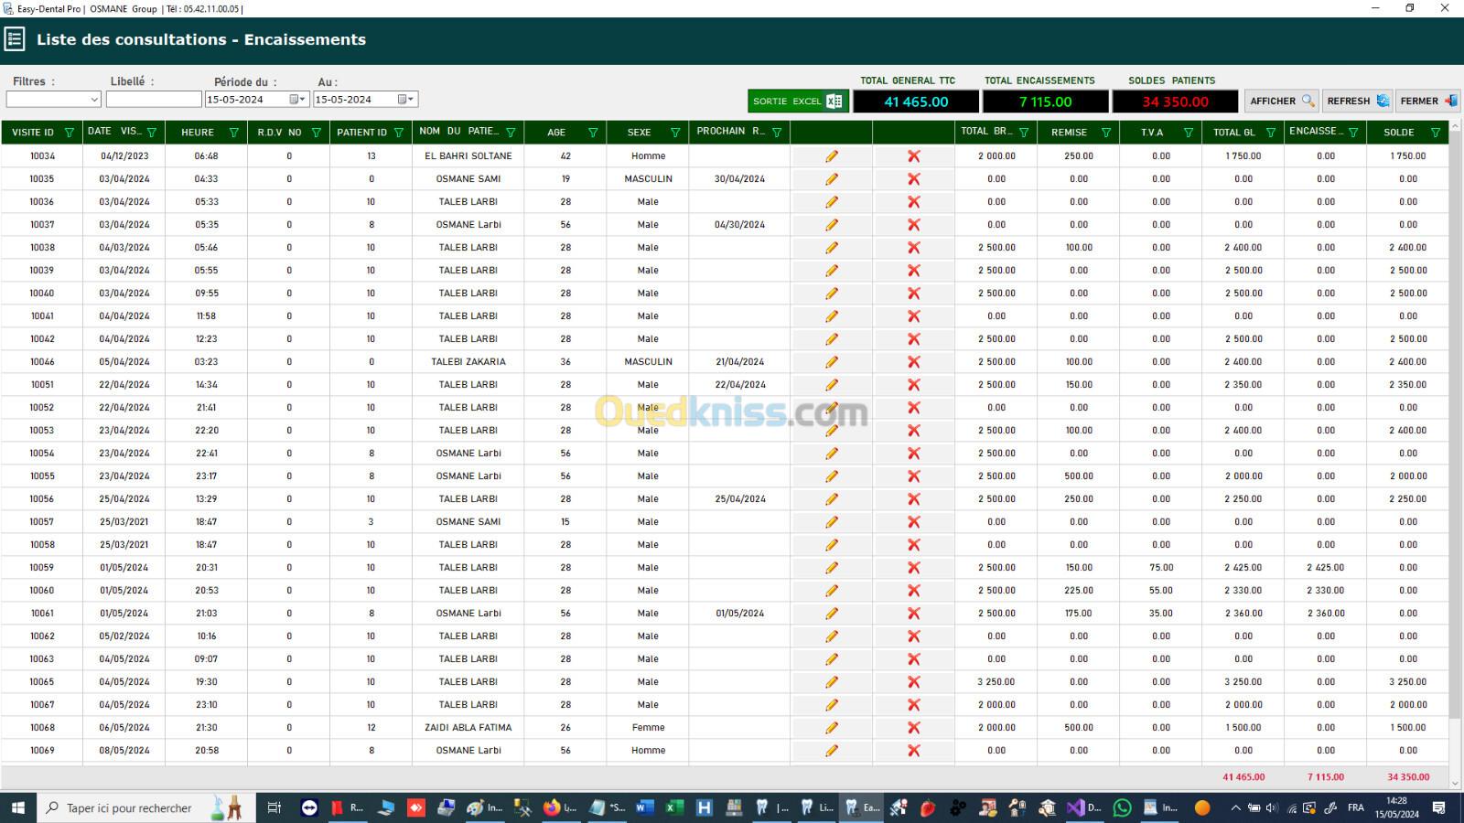Click the FERMER button to close the list

[x=1427, y=102]
